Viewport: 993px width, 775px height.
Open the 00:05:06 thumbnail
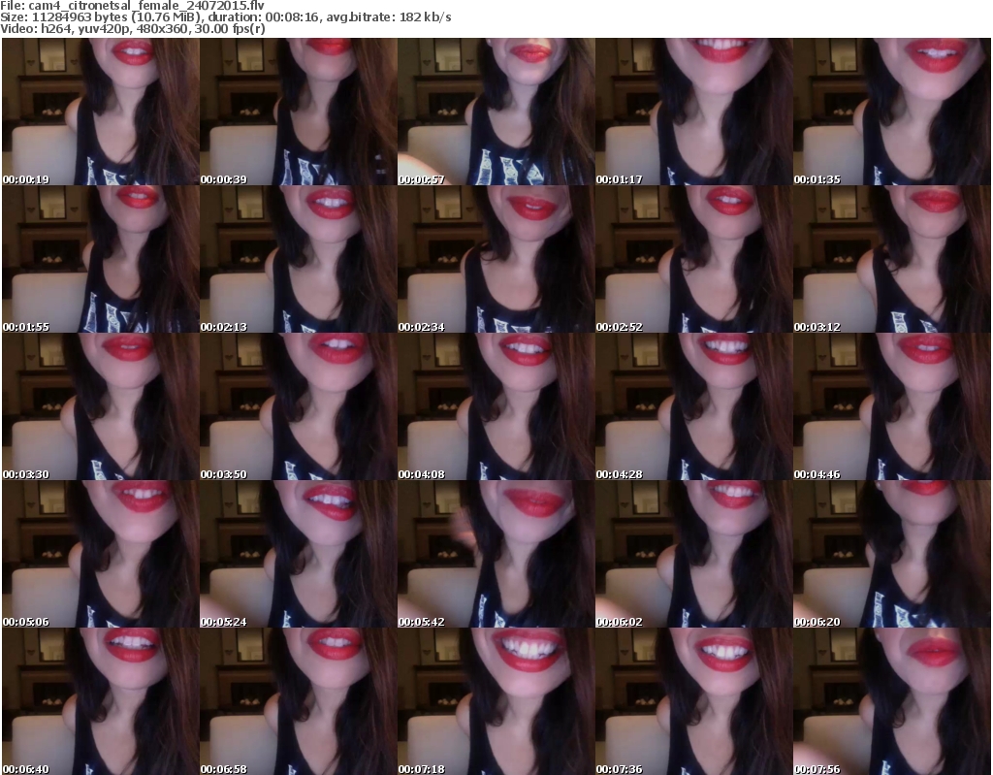[100, 554]
